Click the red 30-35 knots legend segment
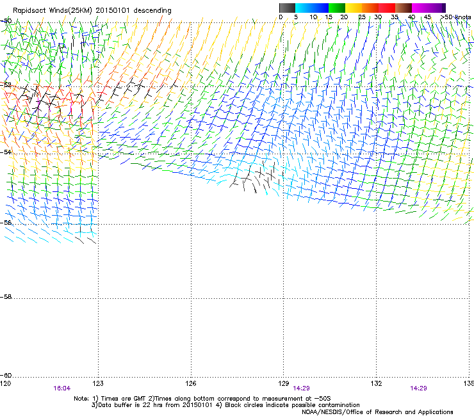This screenshot has height=416, width=474. tap(387, 8)
